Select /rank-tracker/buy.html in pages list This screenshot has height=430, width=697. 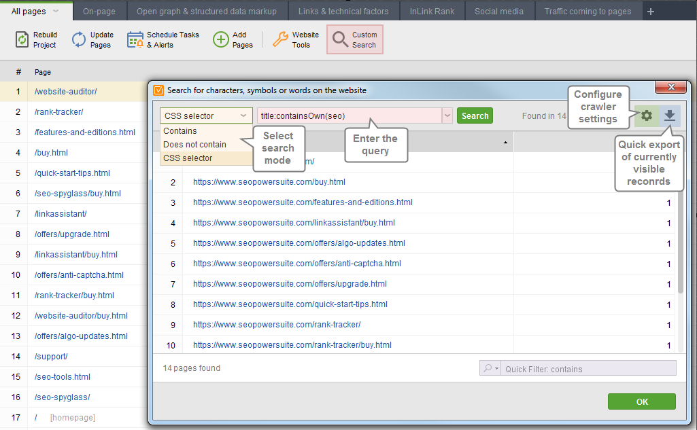[x=74, y=295]
